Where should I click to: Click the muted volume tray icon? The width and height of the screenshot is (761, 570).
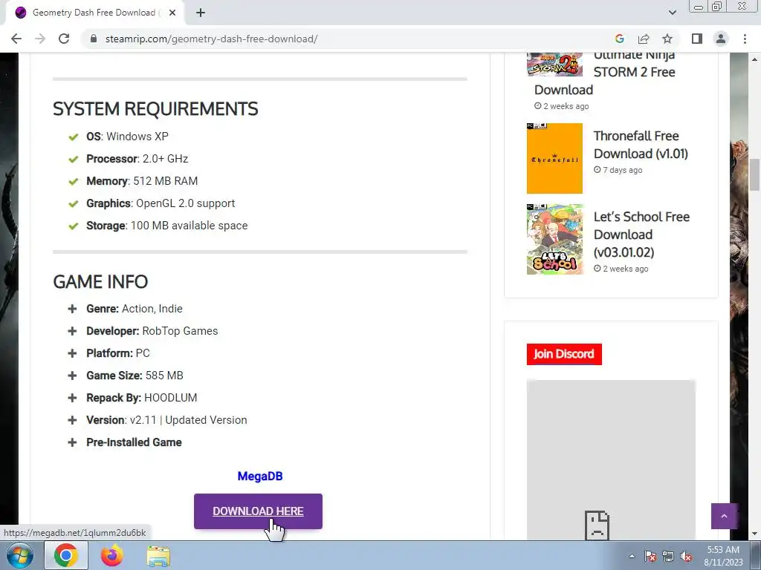tap(686, 556)
